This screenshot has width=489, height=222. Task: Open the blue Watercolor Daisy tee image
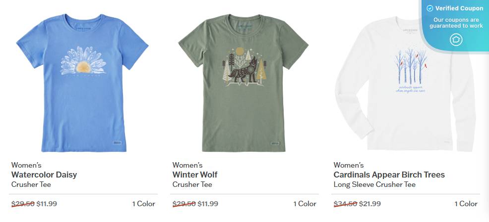click(x=83, y=82)
